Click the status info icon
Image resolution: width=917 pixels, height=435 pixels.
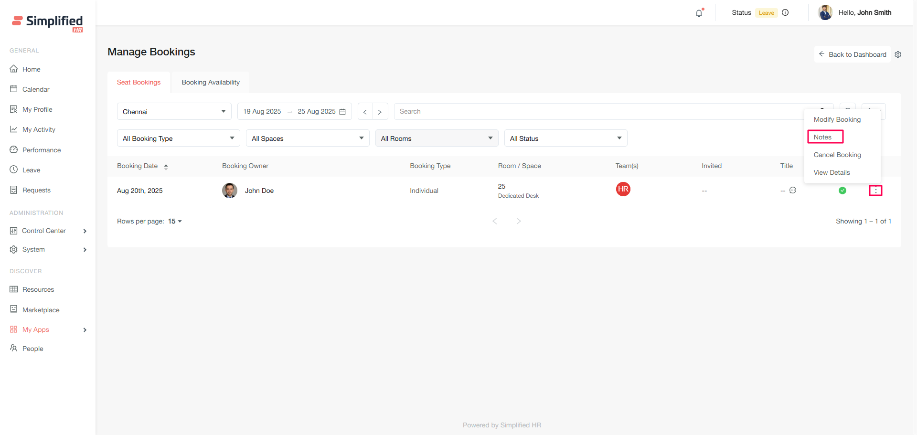tap(785, 13)
